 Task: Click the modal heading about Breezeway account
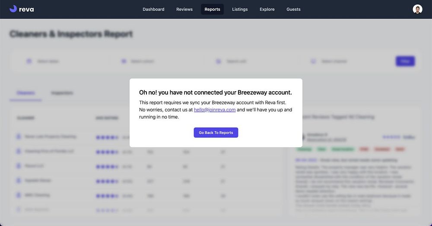click(216, 93)
